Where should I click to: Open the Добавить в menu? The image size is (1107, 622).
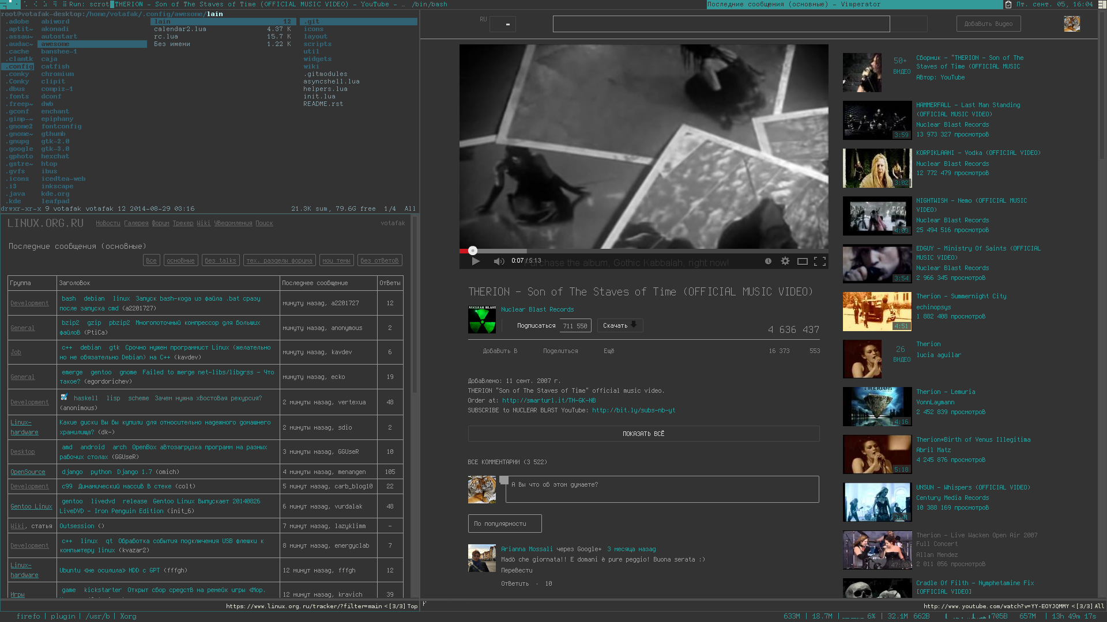500,351
